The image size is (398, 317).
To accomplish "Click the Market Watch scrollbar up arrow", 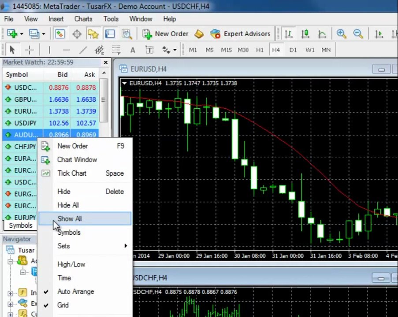I will point(104,73).
